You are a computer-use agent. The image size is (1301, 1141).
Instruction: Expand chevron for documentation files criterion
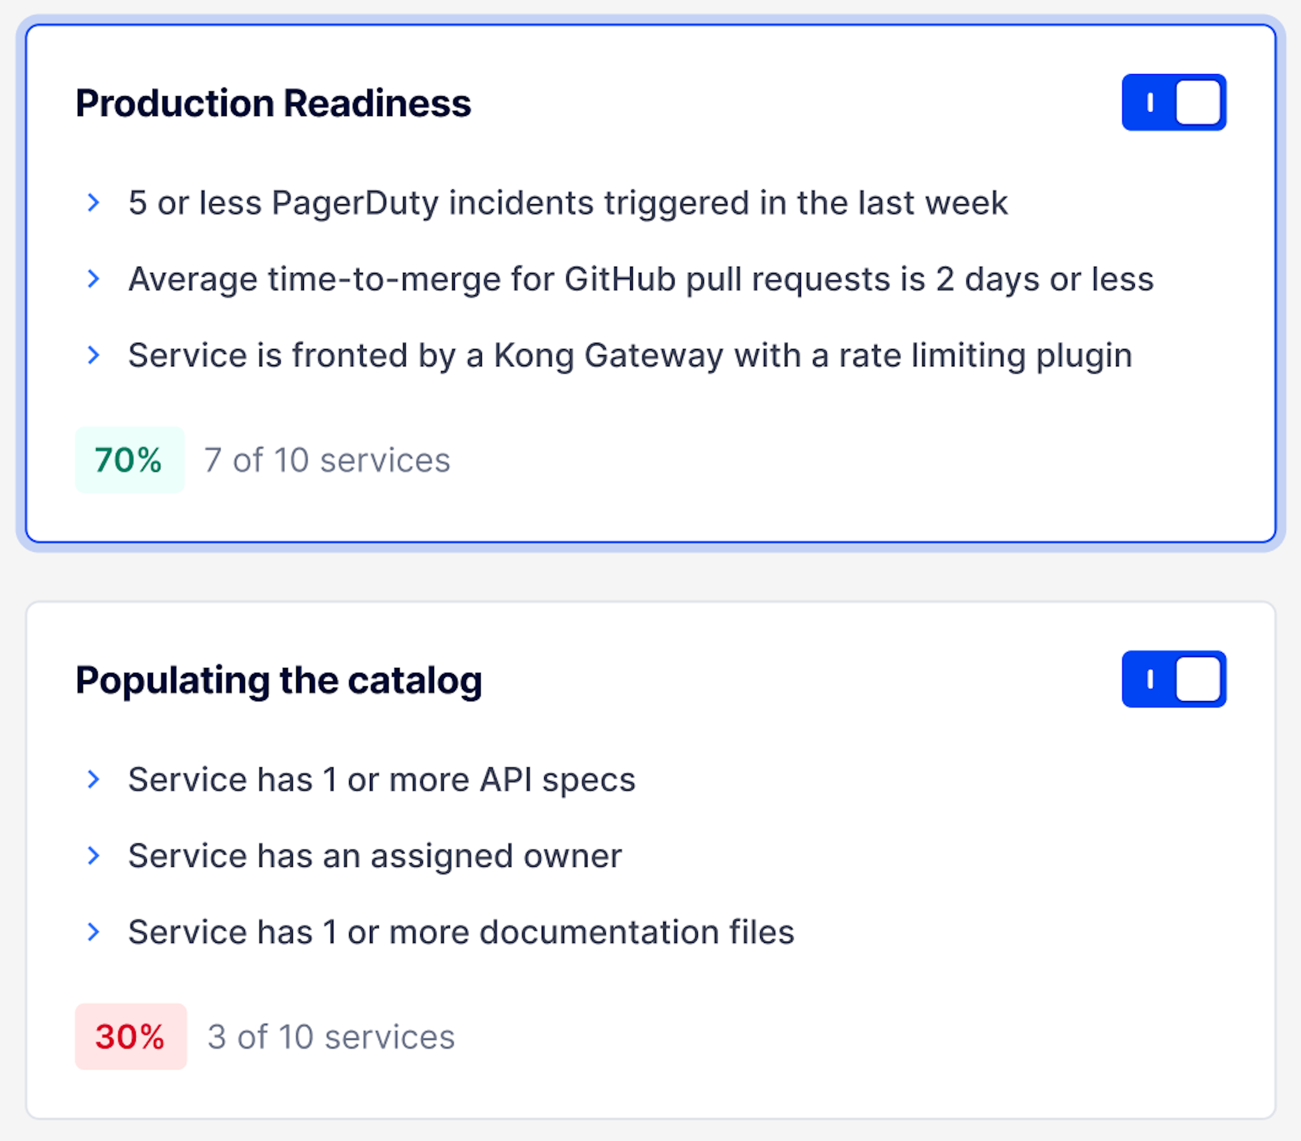click(94, 932)
